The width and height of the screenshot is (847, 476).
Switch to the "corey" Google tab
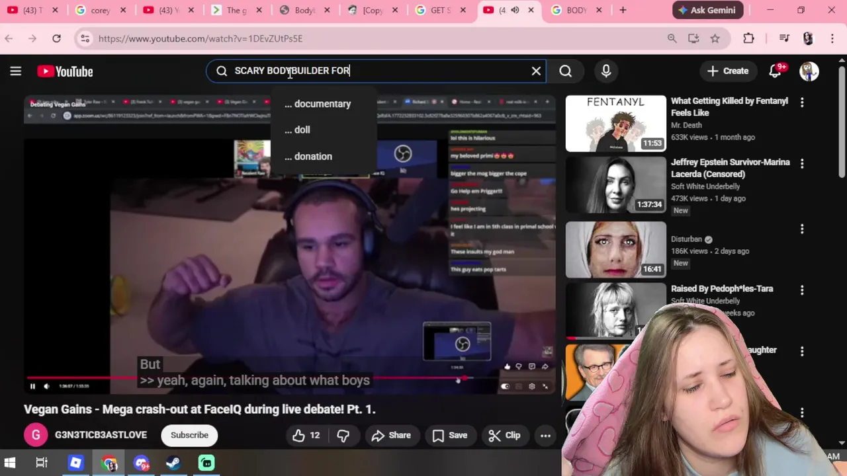[99, 10]
